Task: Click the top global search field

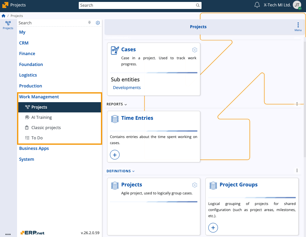Action: point(138,5)
